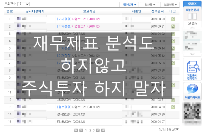
Task: Click date 2009.04.07 cell
Action: tap(158, 122)
